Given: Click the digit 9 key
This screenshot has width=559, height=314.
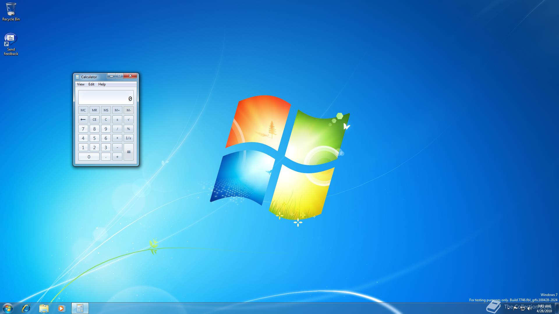Looking at the screenshot, I should coord(106,129).
